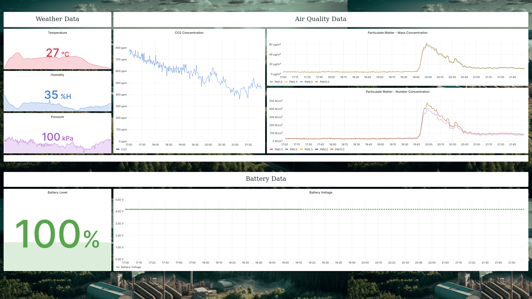Click PM2.5 color swatch in Number Concentration legend
Image resolution: width=532 pixels, height=299 pixels.
(x=301, y=149)
